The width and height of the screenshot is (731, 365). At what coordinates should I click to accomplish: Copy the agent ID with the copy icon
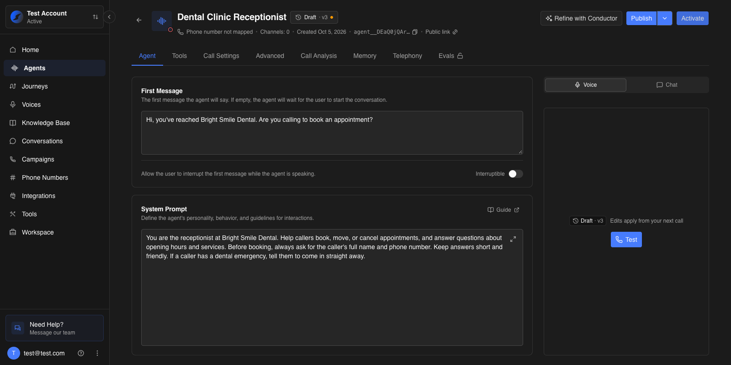click(415, 32)
